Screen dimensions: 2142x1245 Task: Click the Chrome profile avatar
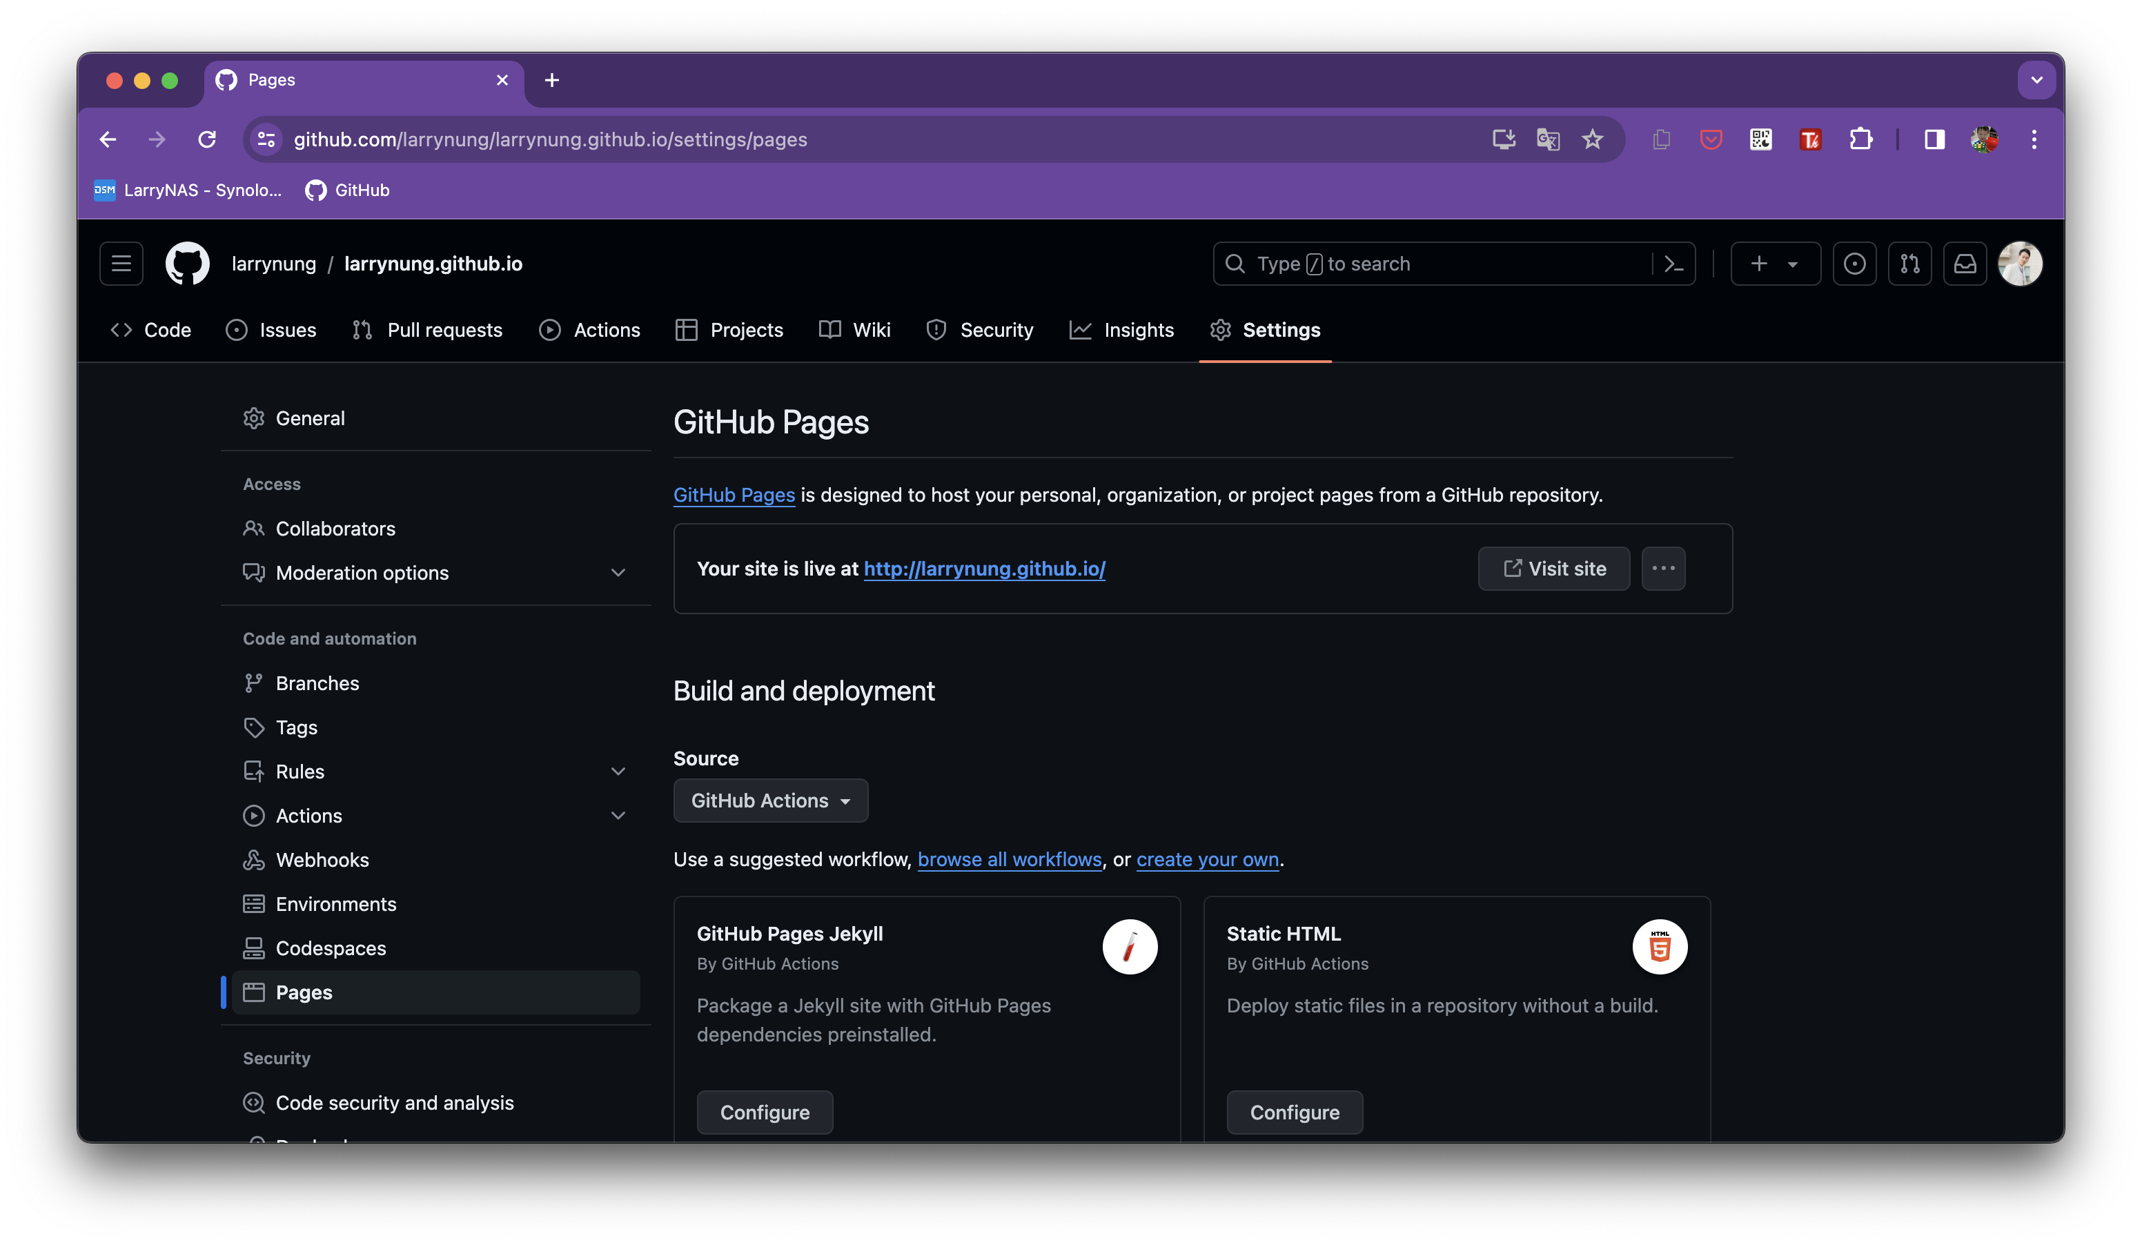click(x=1984, y=139)
